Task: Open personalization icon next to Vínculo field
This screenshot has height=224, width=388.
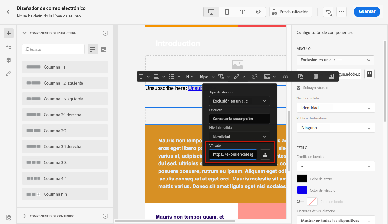Action: [265, 154]
